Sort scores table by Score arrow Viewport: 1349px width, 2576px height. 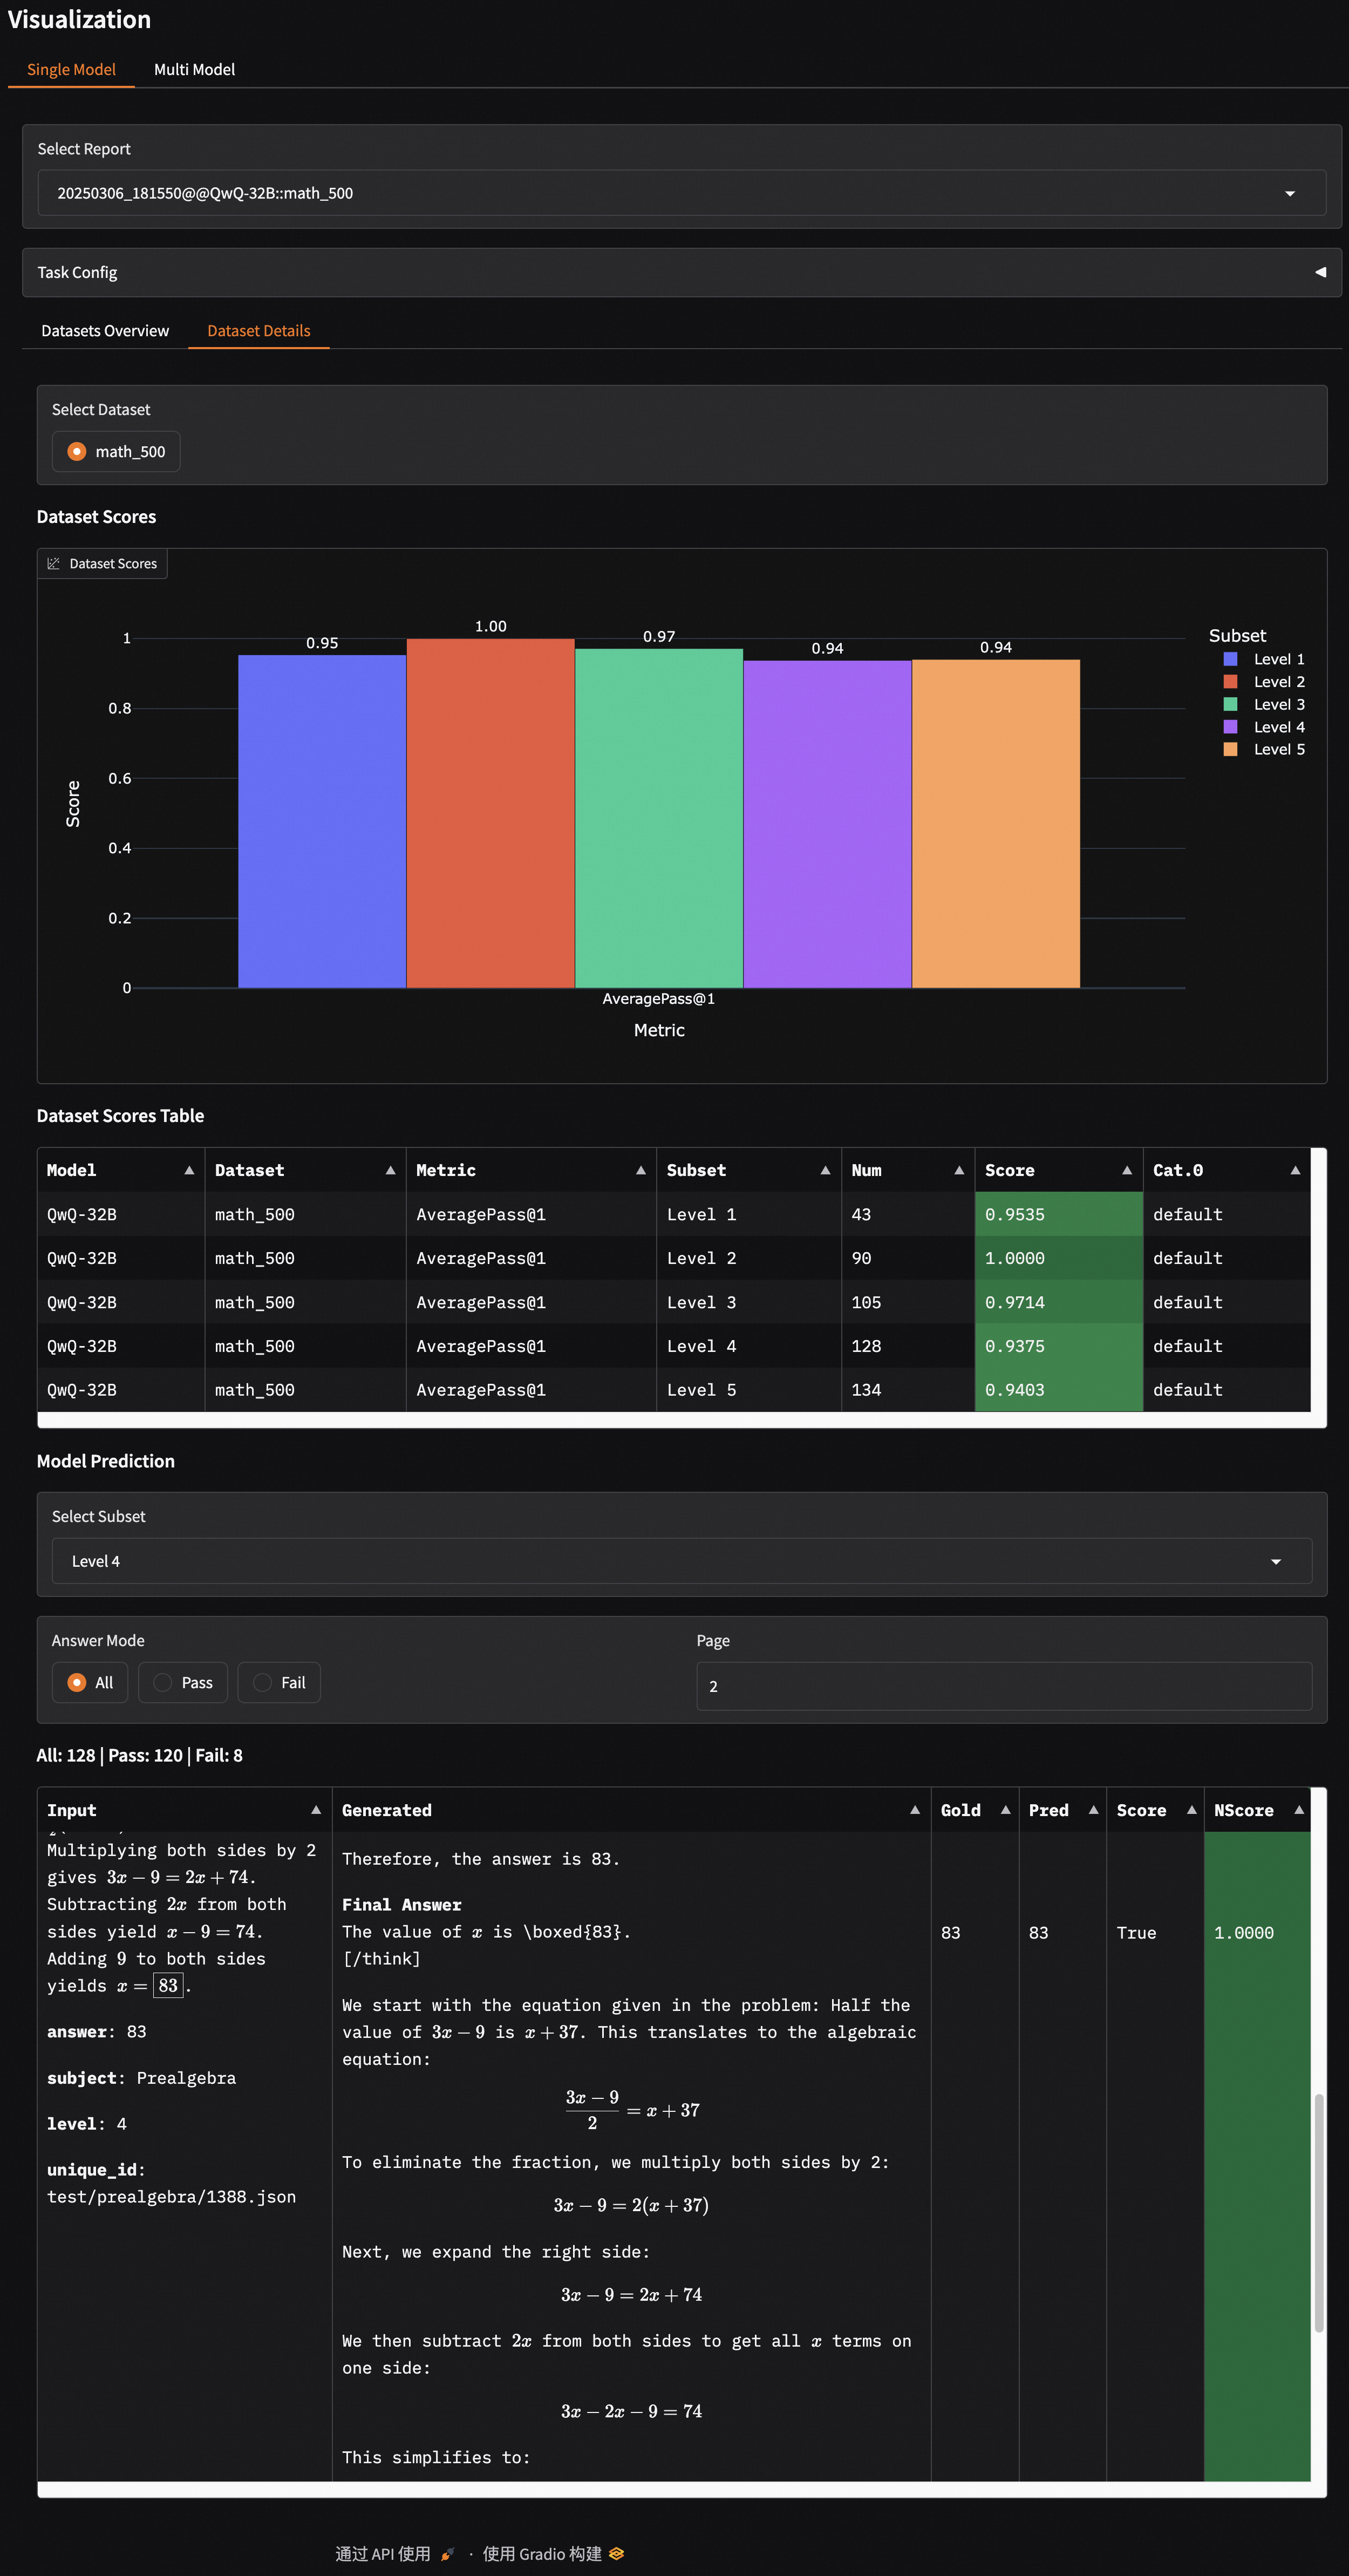point(1126,1170)
